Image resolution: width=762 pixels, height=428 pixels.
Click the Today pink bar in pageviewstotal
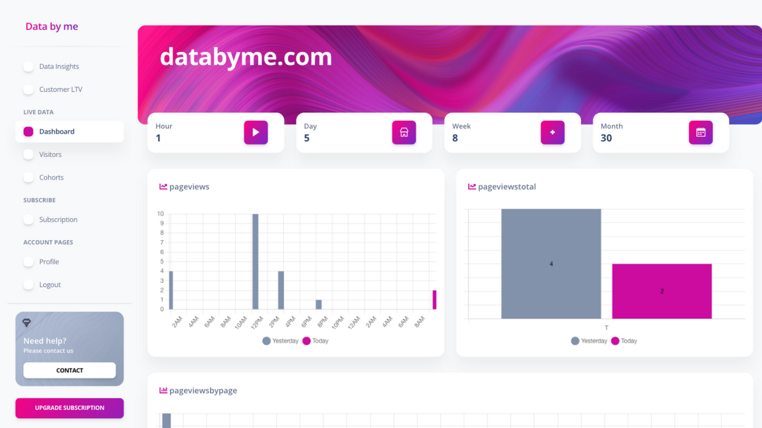click(661, 291)
